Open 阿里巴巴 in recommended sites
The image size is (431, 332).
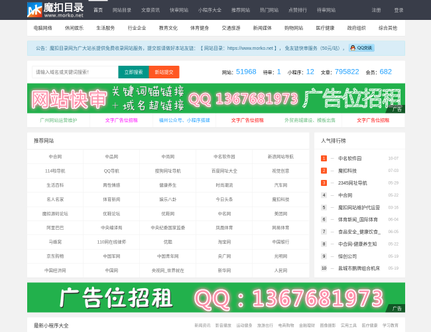(55, 228)
